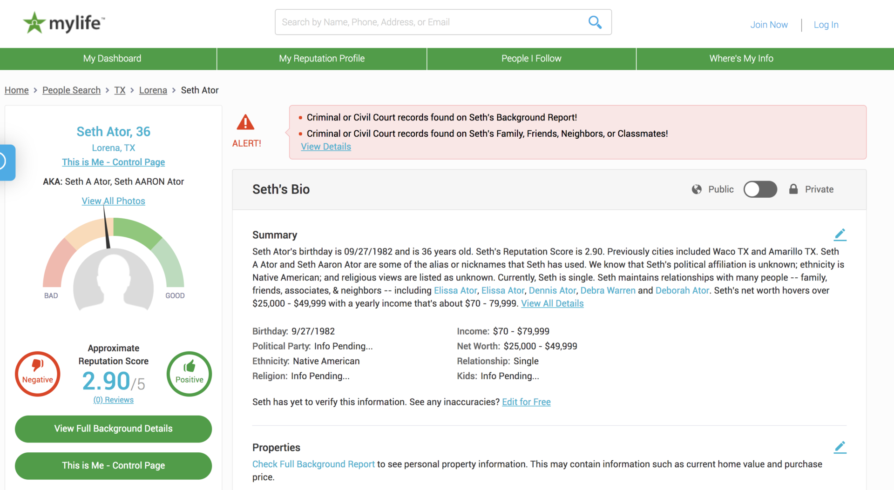Open People I Follow tab
This screenshot has width=894, height=490.
(x=531, y=59)
